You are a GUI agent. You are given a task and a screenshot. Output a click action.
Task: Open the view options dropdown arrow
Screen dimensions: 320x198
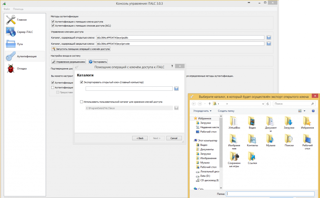[x=304, y=111]
